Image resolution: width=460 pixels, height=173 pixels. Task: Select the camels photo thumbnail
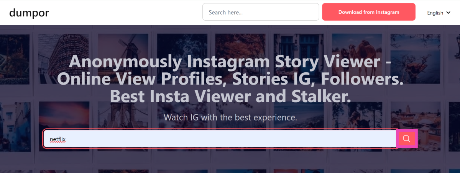click(x=358, y=43)
